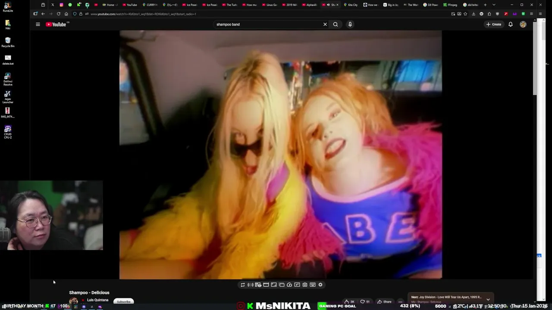Open the pinned X (Twitter) tab
Viewport: 552px width, 310px height.
click(x=53, y=5)
